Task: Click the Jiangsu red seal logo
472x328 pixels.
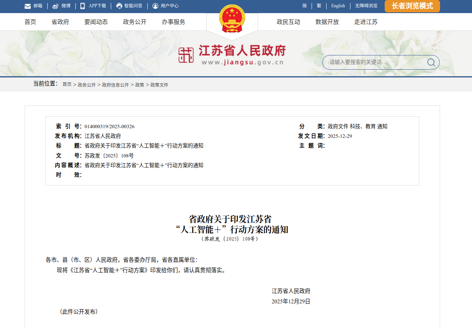Action: click(186, 55)
